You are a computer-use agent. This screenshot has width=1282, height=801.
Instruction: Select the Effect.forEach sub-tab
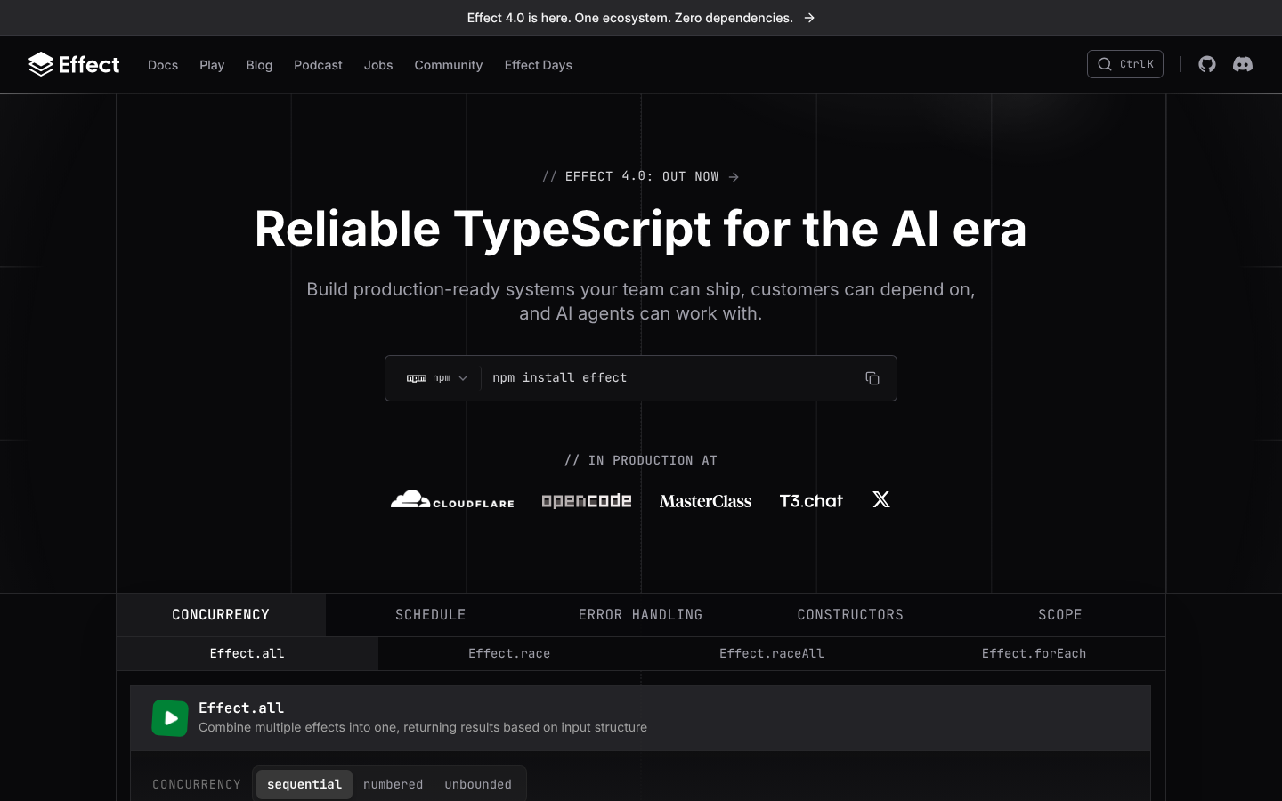[x=1034, y=653]
